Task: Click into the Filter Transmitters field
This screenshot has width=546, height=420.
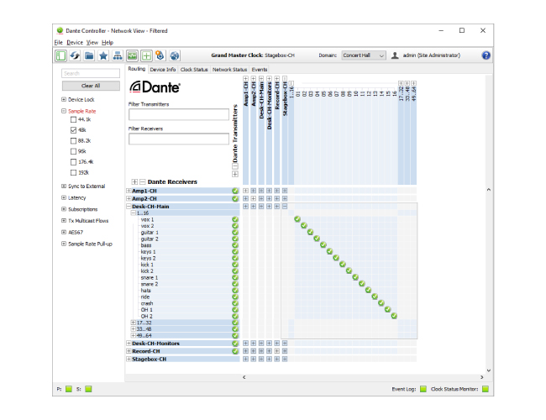Action: pyautogui.click(x=177, y=114)
